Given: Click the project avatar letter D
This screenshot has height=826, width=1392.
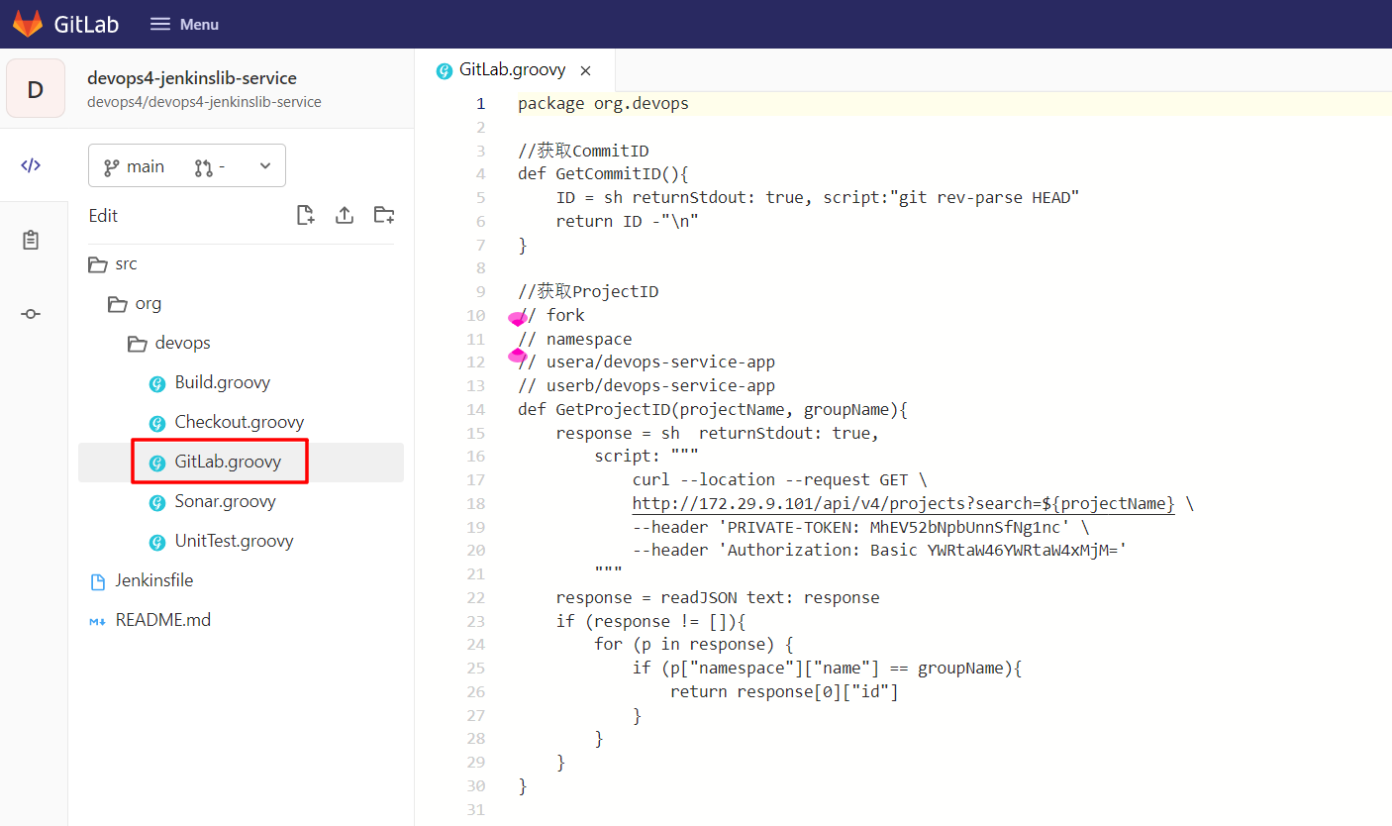Looking at the screenshot, I should (35, 89).
